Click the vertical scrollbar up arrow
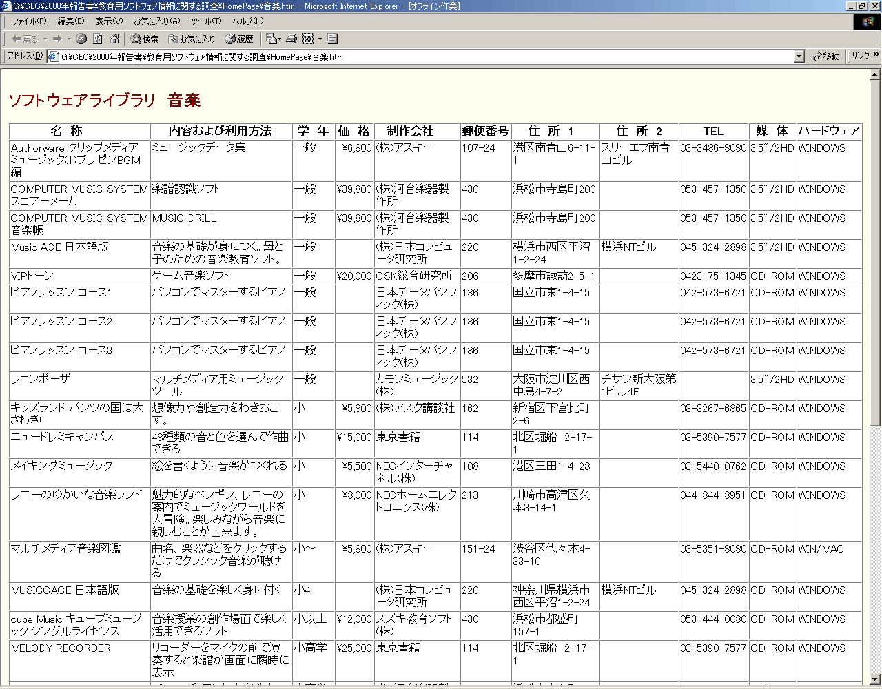Screen dimensions: 882x689 [x=875, y=74]
